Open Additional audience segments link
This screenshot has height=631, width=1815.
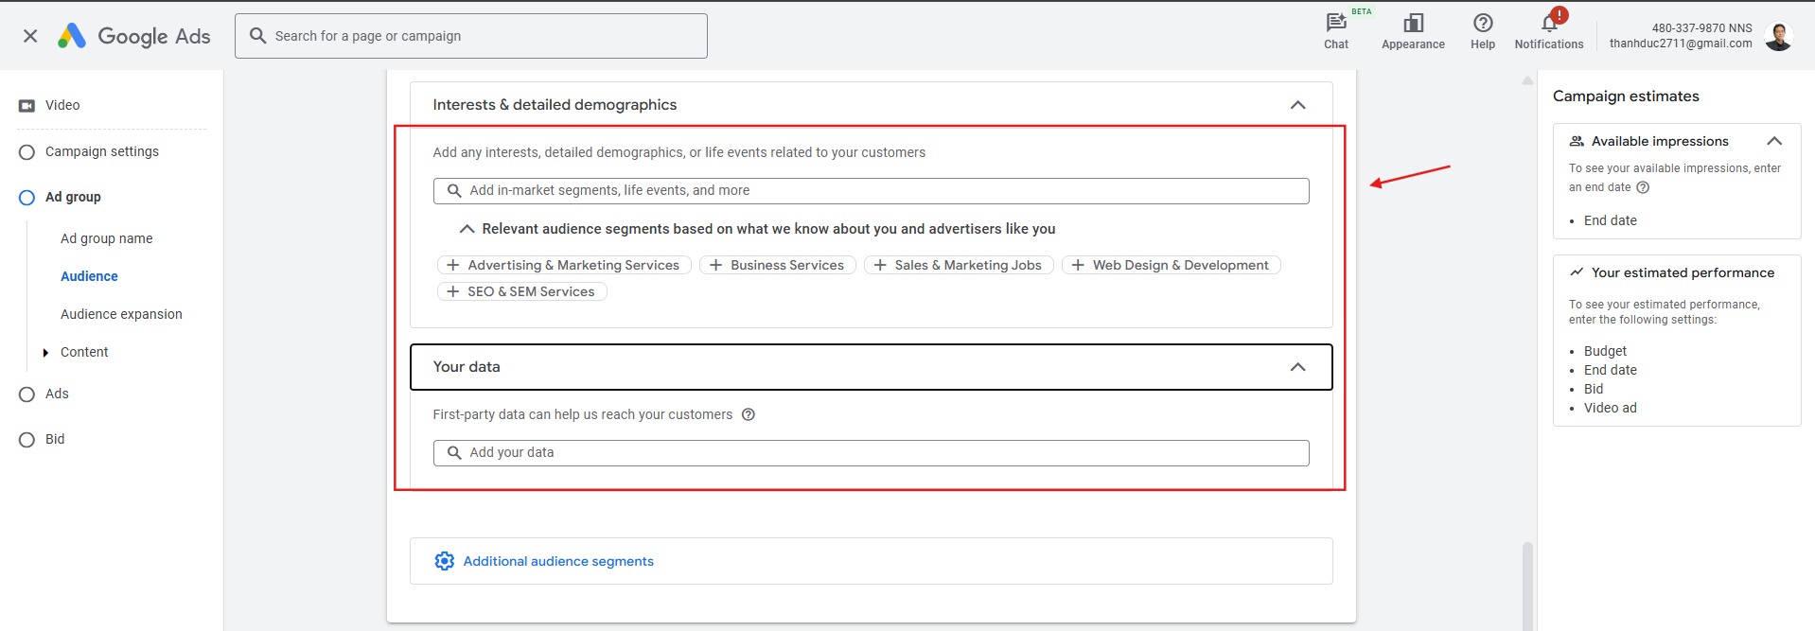(557, 561)
